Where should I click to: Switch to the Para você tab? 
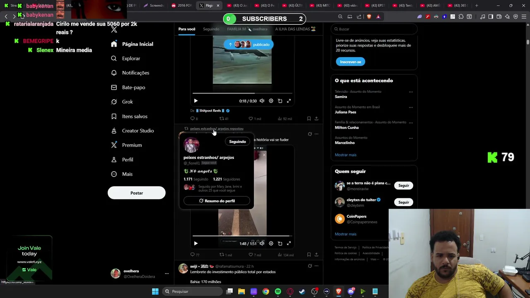(x=187, y=29)
